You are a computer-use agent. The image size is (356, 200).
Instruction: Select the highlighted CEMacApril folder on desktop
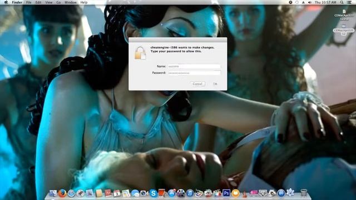click(x=344, y=30)
